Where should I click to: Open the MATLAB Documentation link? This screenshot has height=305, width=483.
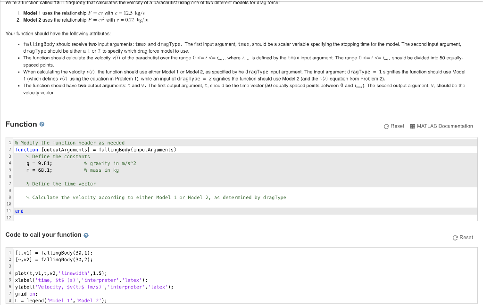point(441,126)
